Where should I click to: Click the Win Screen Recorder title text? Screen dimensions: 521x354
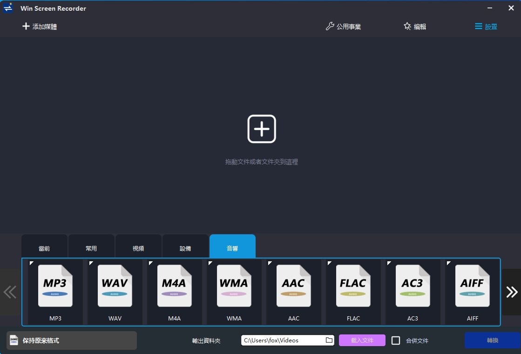[53, 8]
